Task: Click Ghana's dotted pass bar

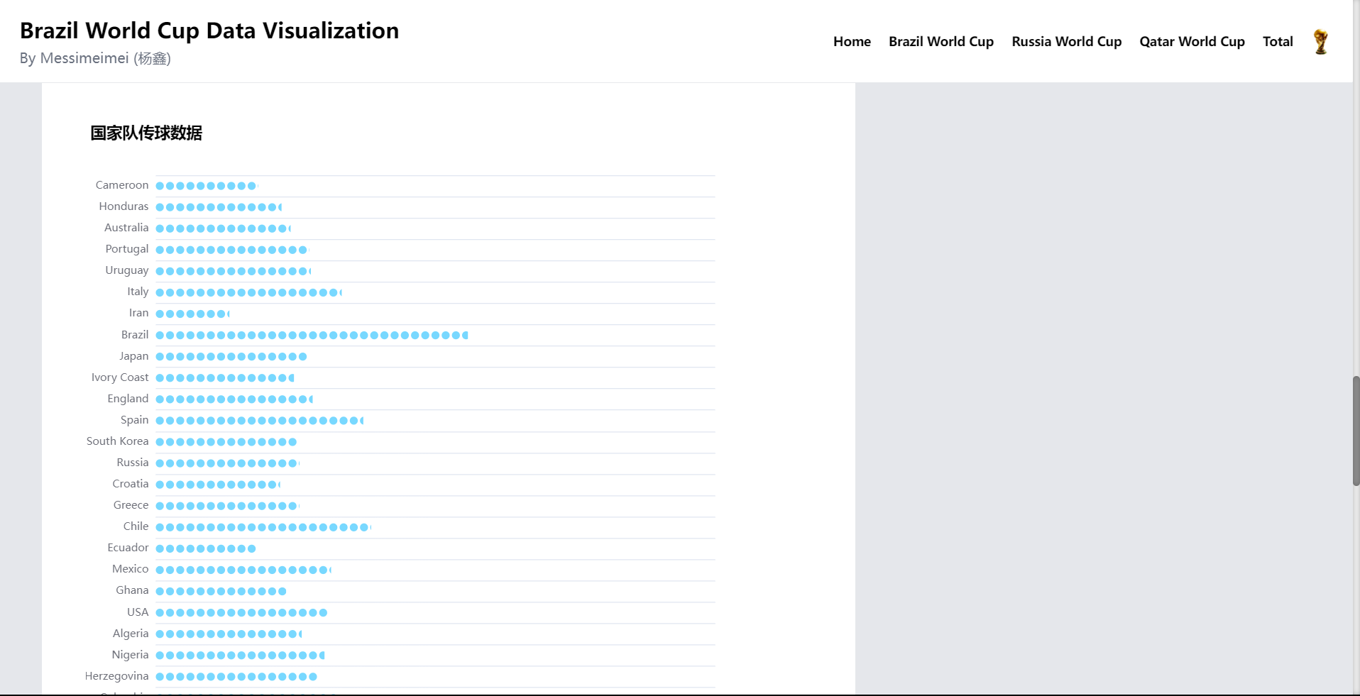Action: click(x=221, y=591)
